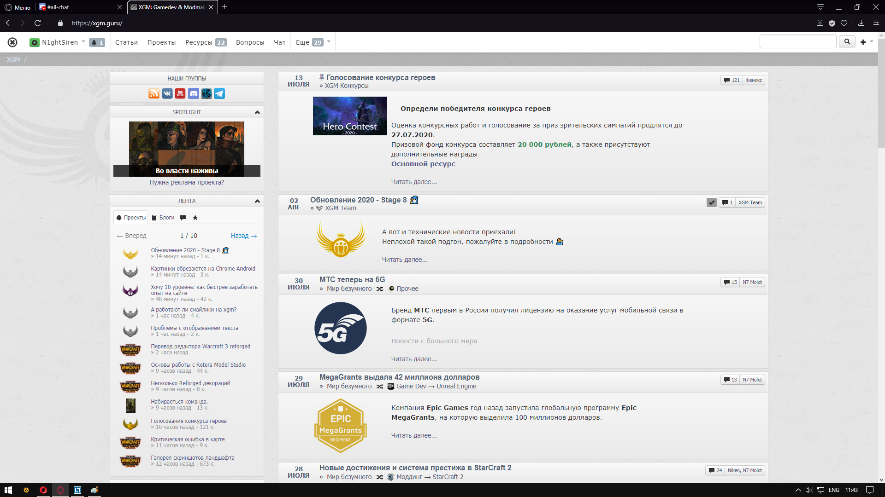
Task: Click into the site search field
Action: click(797, 42)
